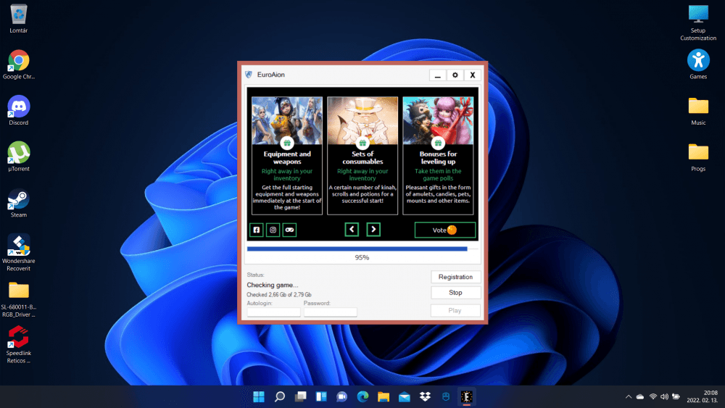The height and width of the screenshot is (408, 725).
Task: Open the Windows Start menu
Action: click(x=259, y=396)
